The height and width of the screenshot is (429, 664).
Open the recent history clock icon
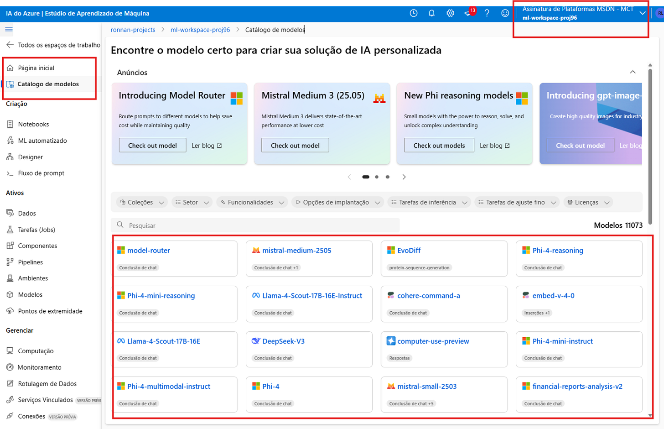[414, 13]
